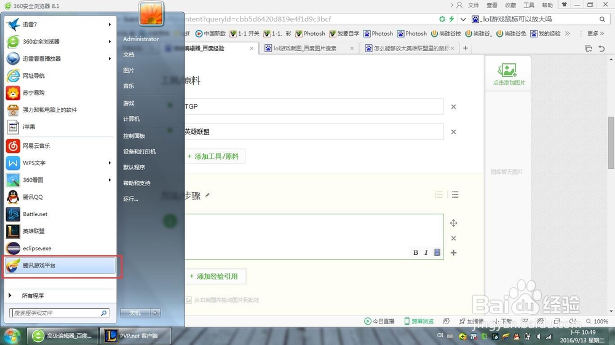615x345 pixels.
Task: Launch 英雄联盟 from the Start menu
Action: pyautogui.click(x=60, y=231)
